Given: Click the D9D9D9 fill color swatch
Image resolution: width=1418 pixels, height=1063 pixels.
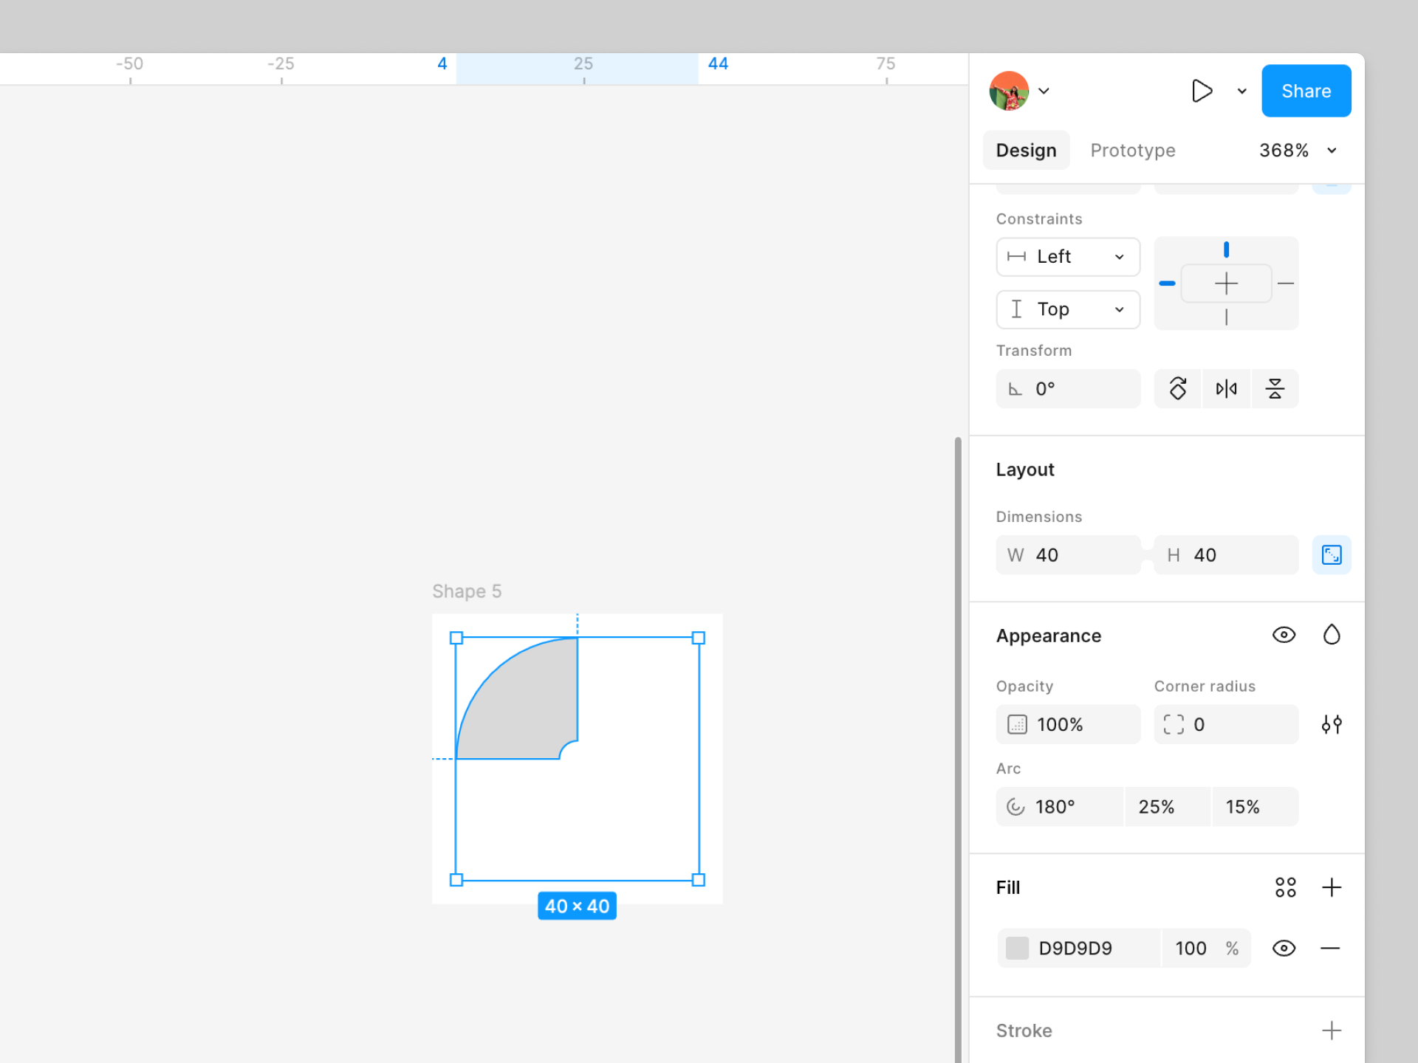Looking at the screenshot, I should [x=1017, y=948].
